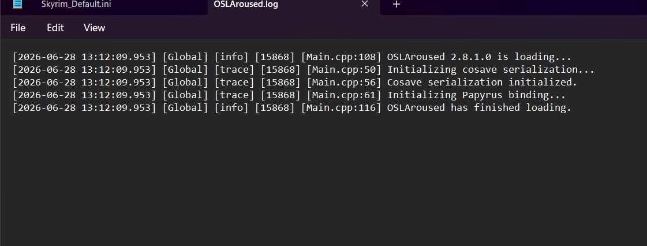The width and height of the screenshot is (647, 246).
Task: Click on the '[Main.cpp:108]' source reference
Action: [x=341, y=57]
